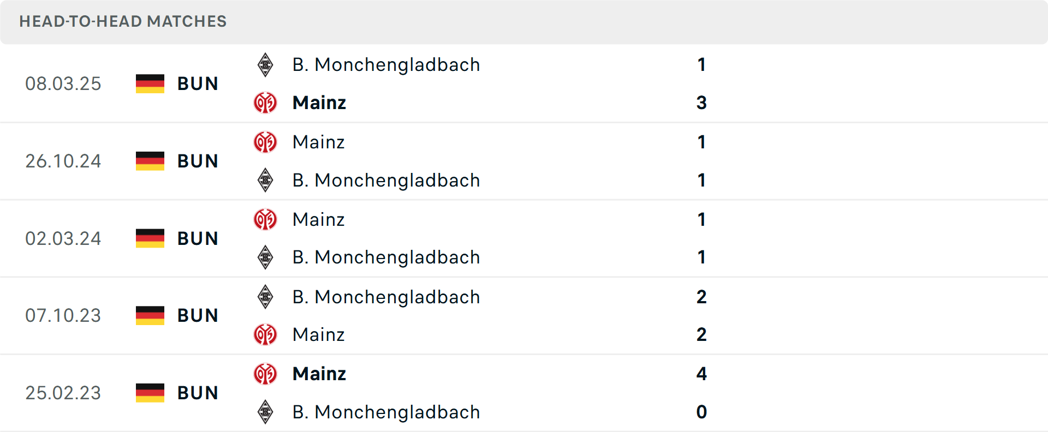Open B. Monchengladbach in 02.03.24 match
This screenshot has width=1048, height=432.
[x=386, y=257]
